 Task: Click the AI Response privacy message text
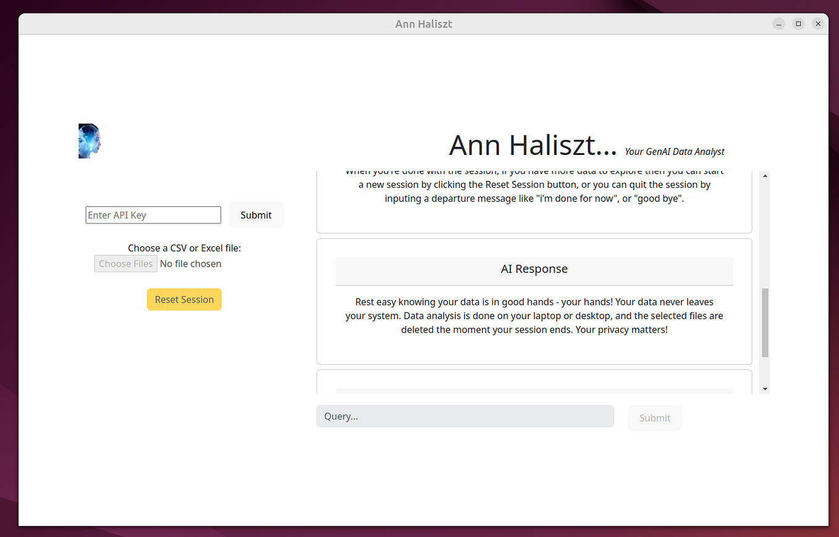click(534, 315)
